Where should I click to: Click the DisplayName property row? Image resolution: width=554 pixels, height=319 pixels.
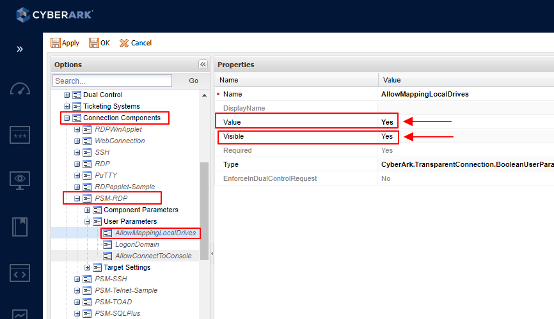pyautogui.click(x=384, y=108)
